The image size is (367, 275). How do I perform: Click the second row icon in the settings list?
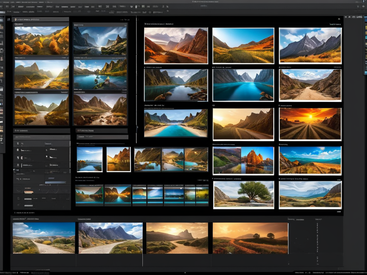(x=18, y=151)
